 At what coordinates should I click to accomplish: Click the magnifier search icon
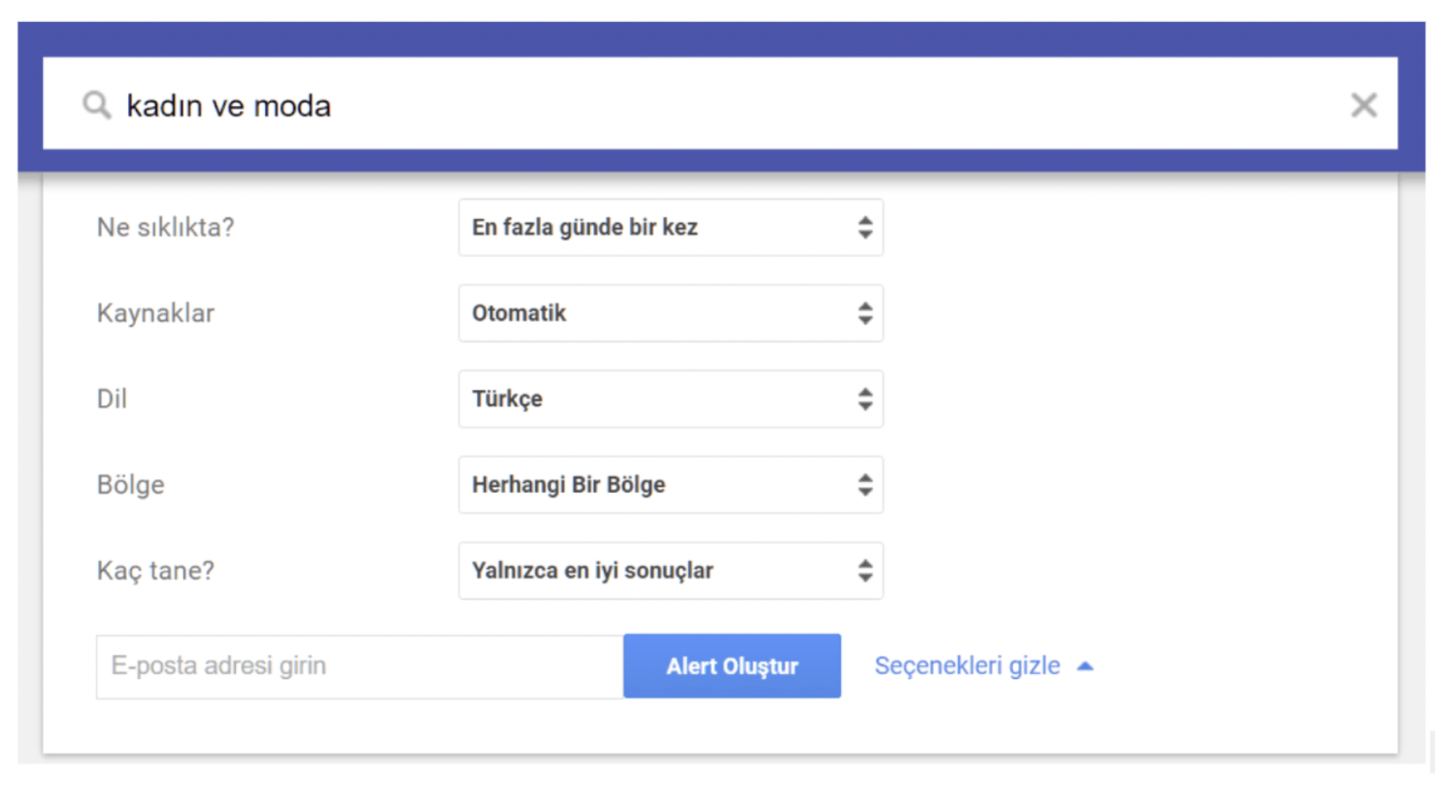(x=96, y=105)
